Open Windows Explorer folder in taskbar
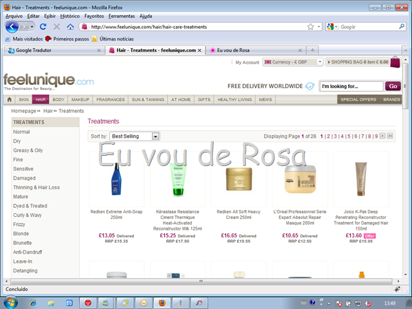The image size is (412, 309). point(51,303)
